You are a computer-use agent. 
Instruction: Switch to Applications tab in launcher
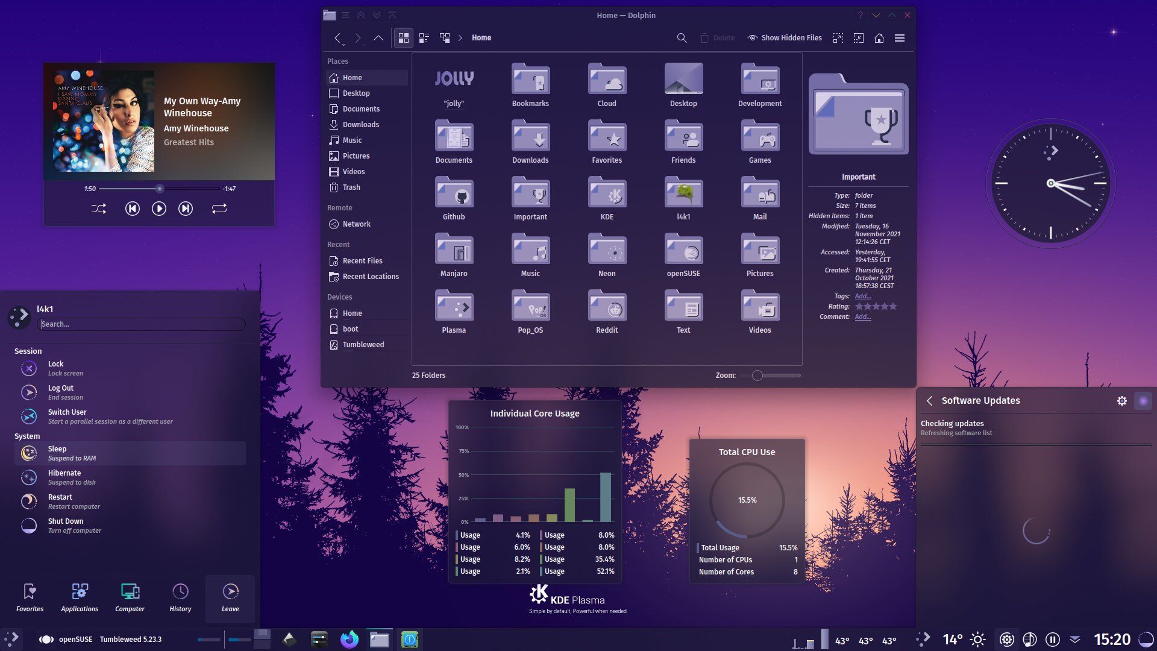[80, 599]
